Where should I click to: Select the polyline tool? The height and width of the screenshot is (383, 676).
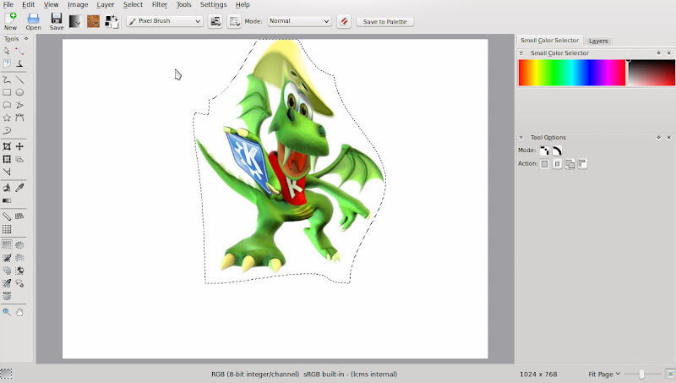coord(19,105)
